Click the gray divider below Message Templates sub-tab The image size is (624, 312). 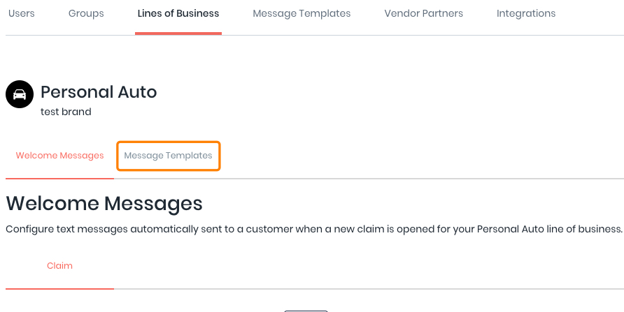pyautogui.click(x=168, y=179)
